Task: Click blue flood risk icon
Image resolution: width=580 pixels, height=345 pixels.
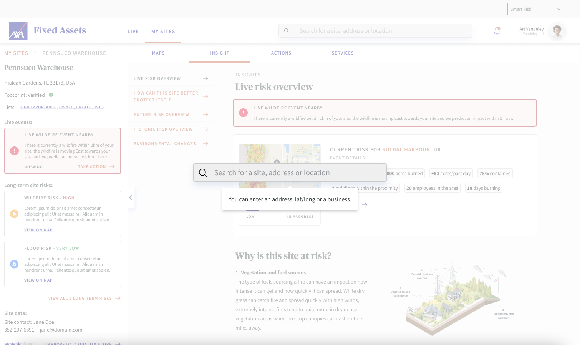Action: (x=14, y=264)
